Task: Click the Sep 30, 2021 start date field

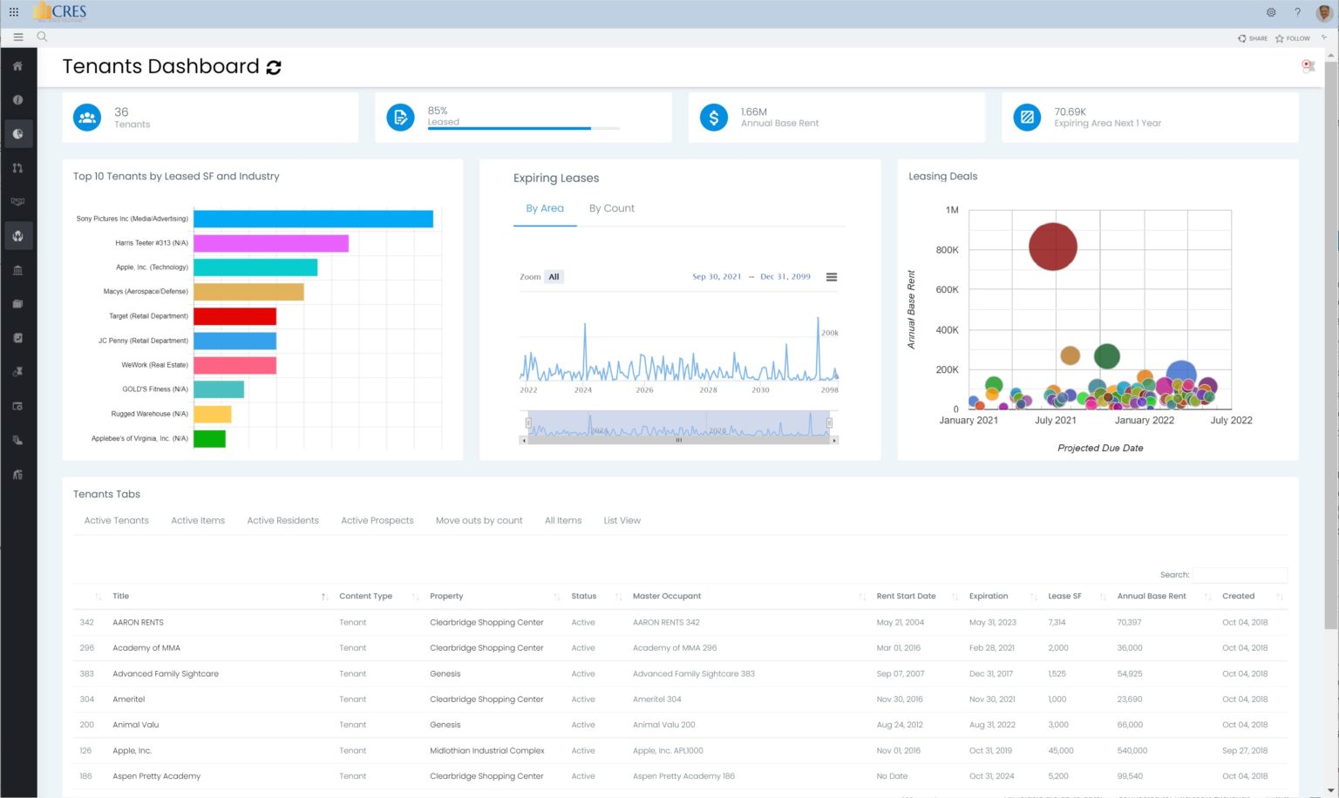Action: coord(717,277)
